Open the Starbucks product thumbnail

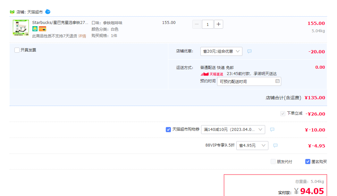tap(21, 27)
